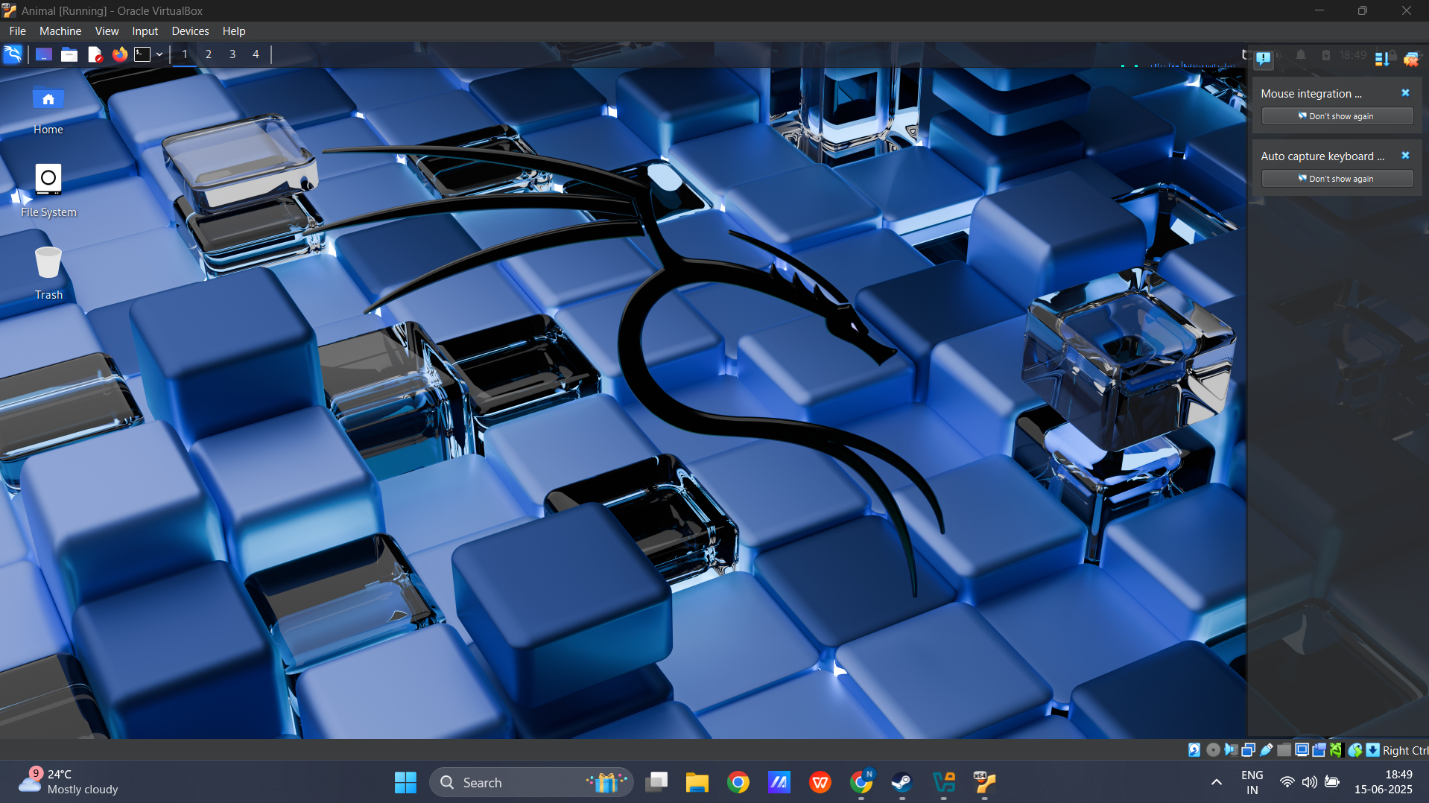Open the WPS Office taskbar icon
The height and width of the screenshot is (803, 1429).
click(820, 782)
